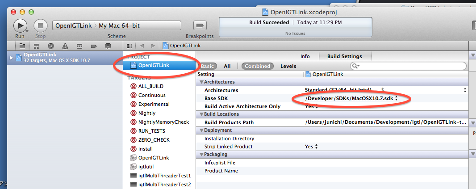Toggle the Breakpoints button
Screen dimensions: 476x189
(200, 25)
